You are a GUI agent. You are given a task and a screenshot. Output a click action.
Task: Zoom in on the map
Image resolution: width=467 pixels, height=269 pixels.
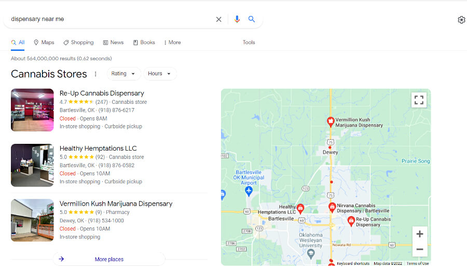pos(420,234)
